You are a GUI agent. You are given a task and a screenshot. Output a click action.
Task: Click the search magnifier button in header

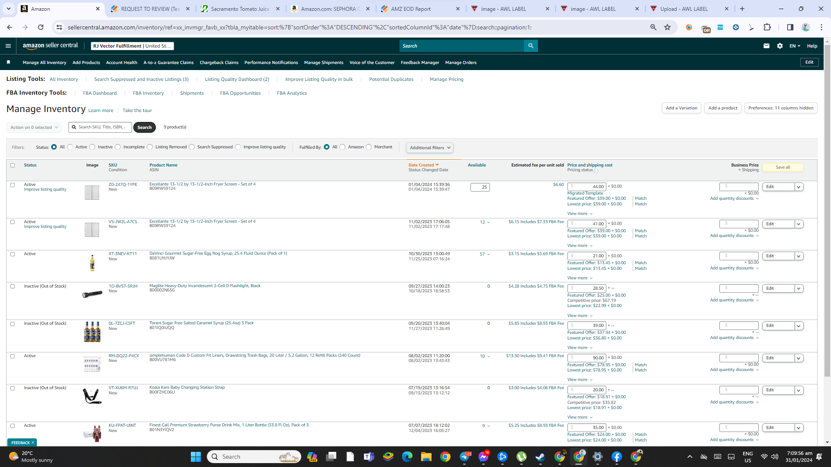click(531, 46)
